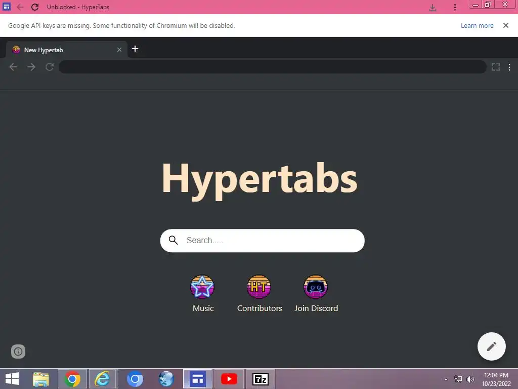The image size is (518, 389).
Task: Show hidden system tray icons
Action: coord(446,379)
